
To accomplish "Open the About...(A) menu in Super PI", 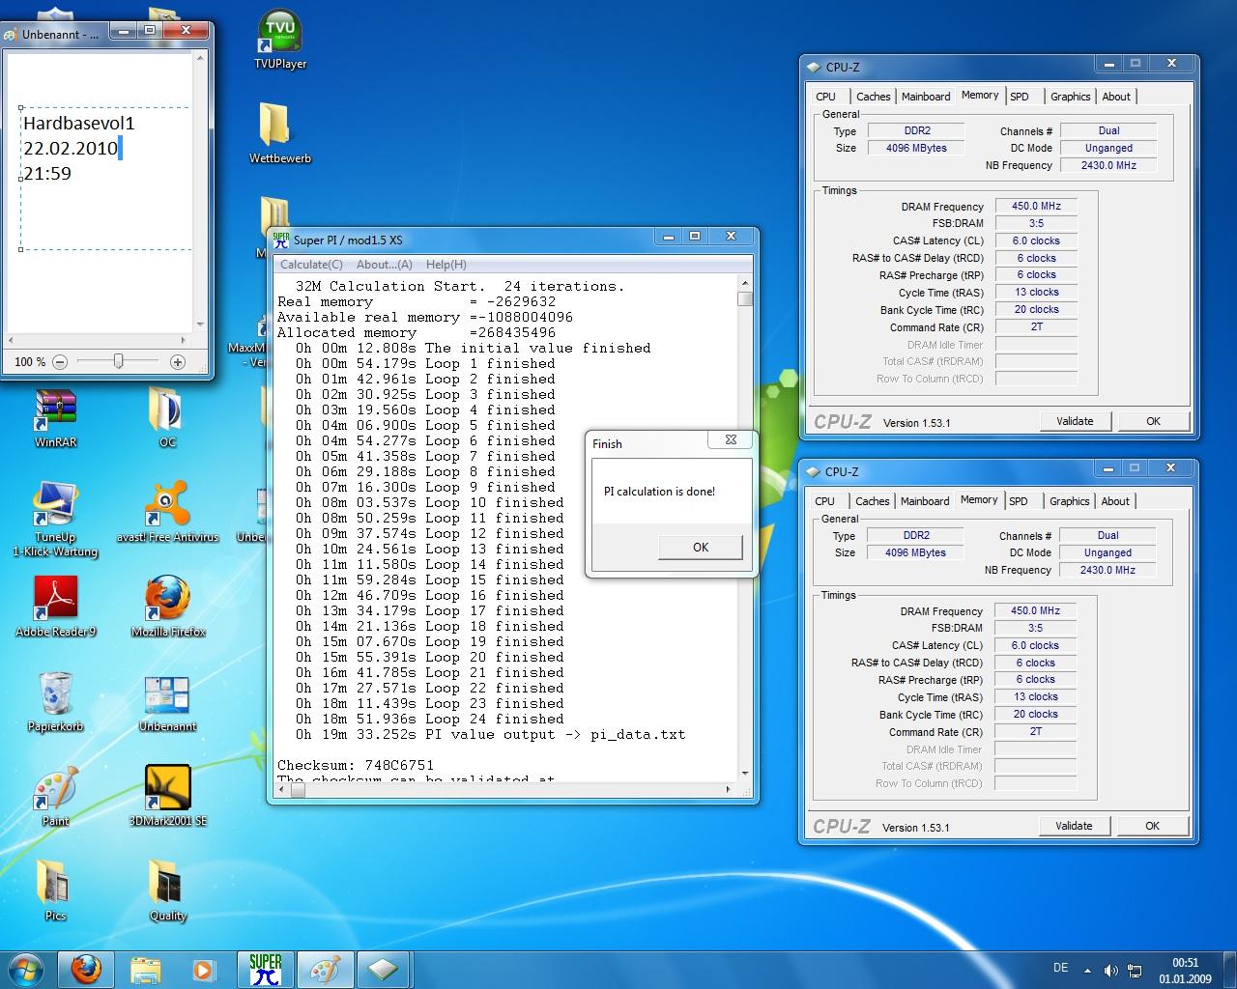I will tap(384, 264).
